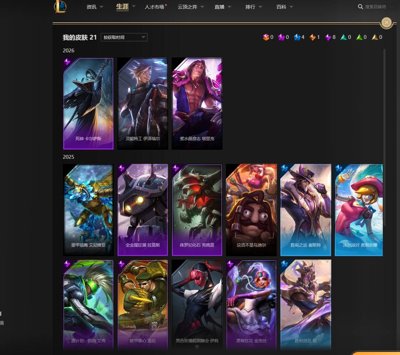The height and width of the screenshot is (355, 400).
Task: Click the purple diamond gem icon beside count 8
Action: click(328, 37)
